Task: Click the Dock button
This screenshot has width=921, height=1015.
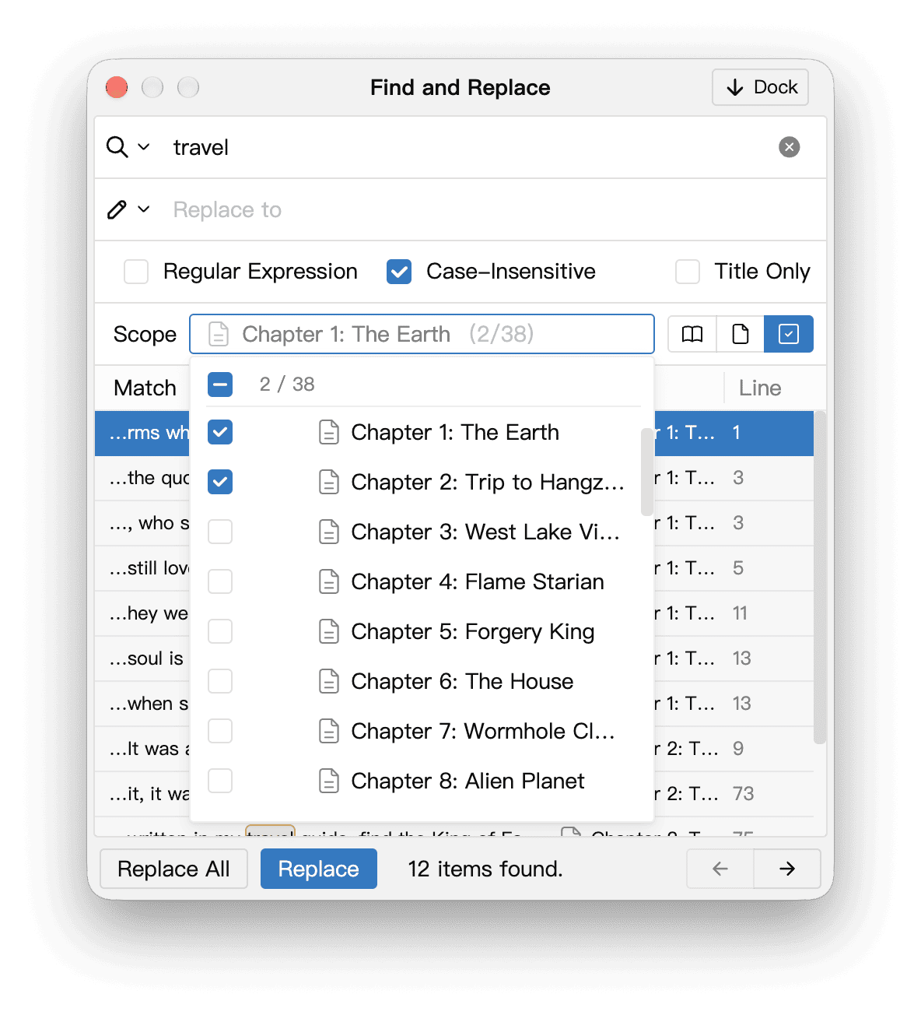Action: (x=760, y=87)
